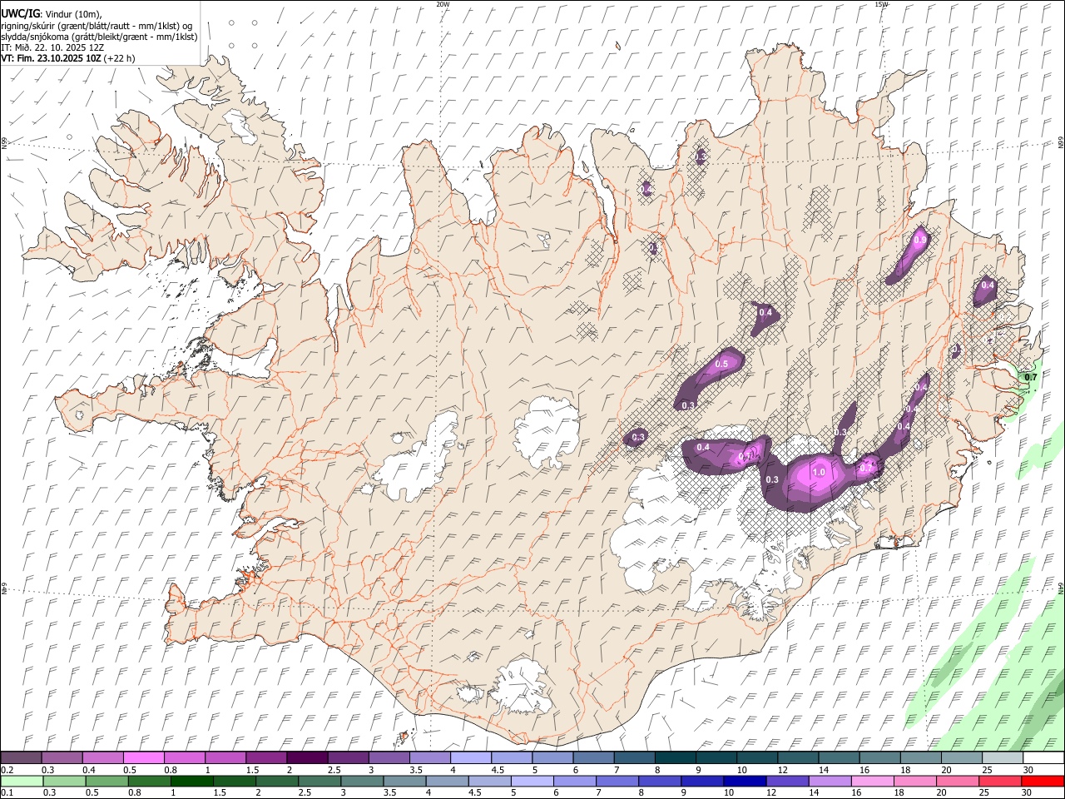Click the 'VT: Fim. 23.10.2025 10Z' valid time line
Viewport: 1065px width, 799px height.
[52, 58]
